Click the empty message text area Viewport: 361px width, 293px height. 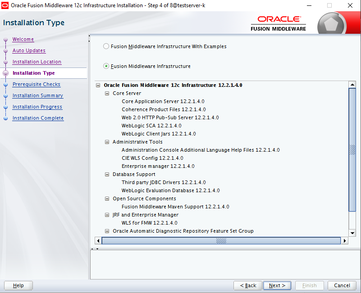tap(225, 265)
